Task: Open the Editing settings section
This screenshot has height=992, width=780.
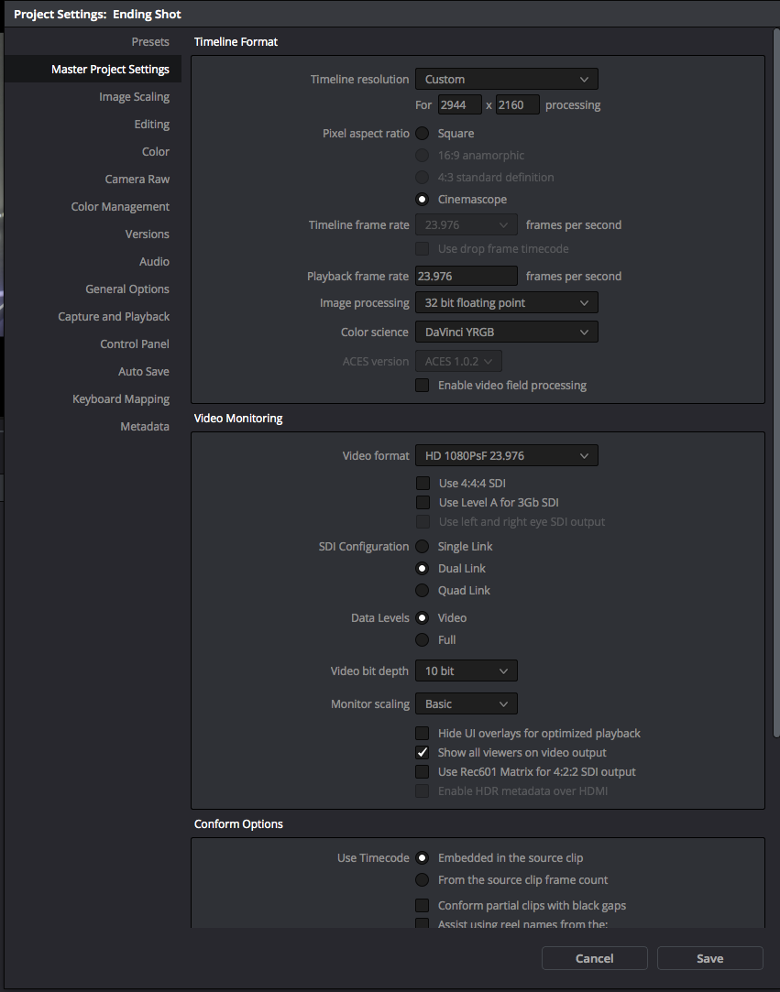Action: [152, 124]
